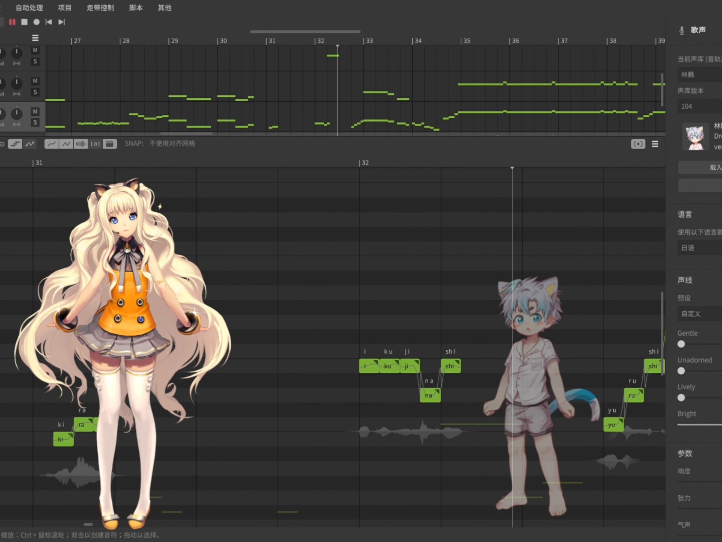
Task: Click the round record button
Action: (36, 22)
